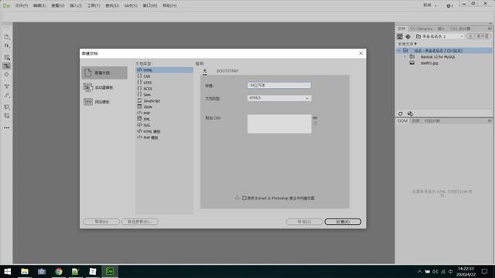Open Windows Start menu
495x278 pixels.
pos(7,271)
